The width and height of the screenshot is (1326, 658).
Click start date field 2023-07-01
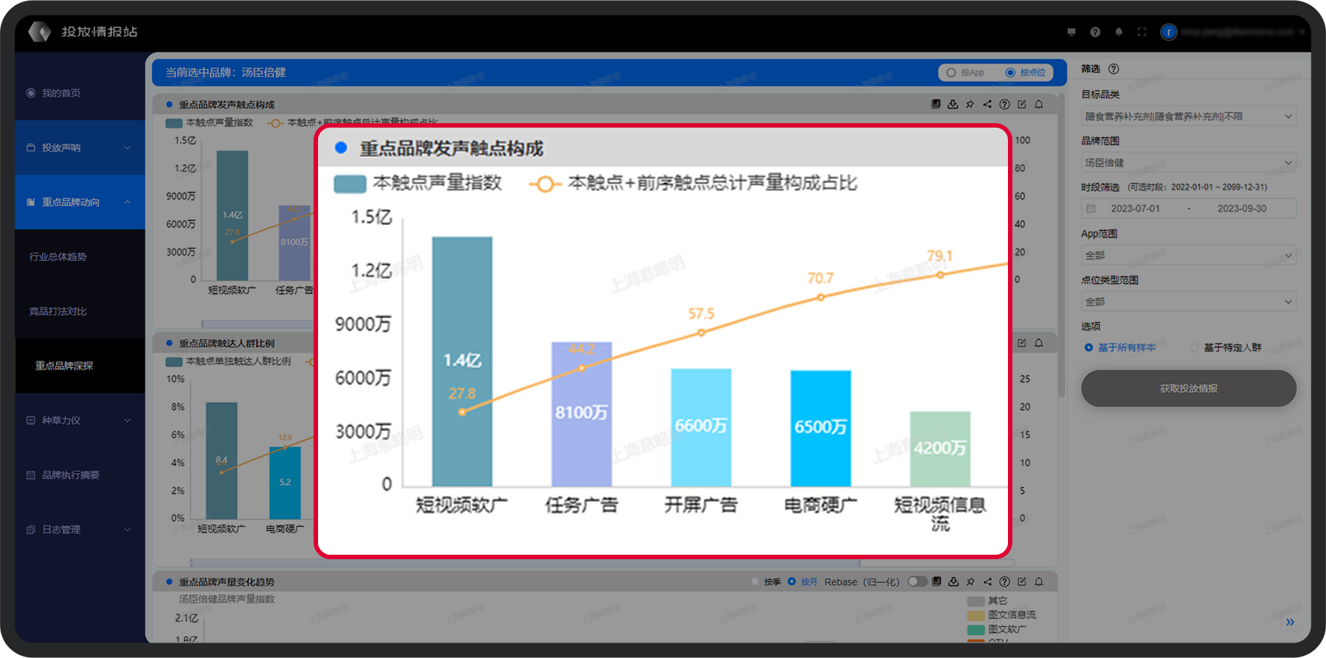pyautogui.click(x=1135, y=209)
